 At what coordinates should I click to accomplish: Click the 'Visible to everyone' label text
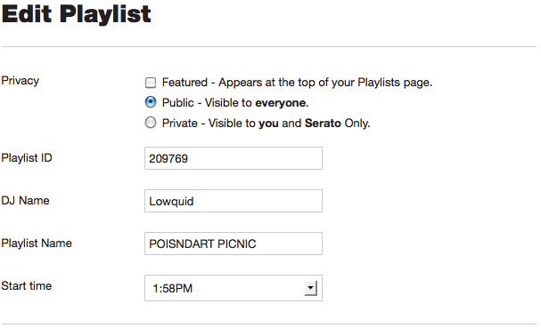click(257, 103)
